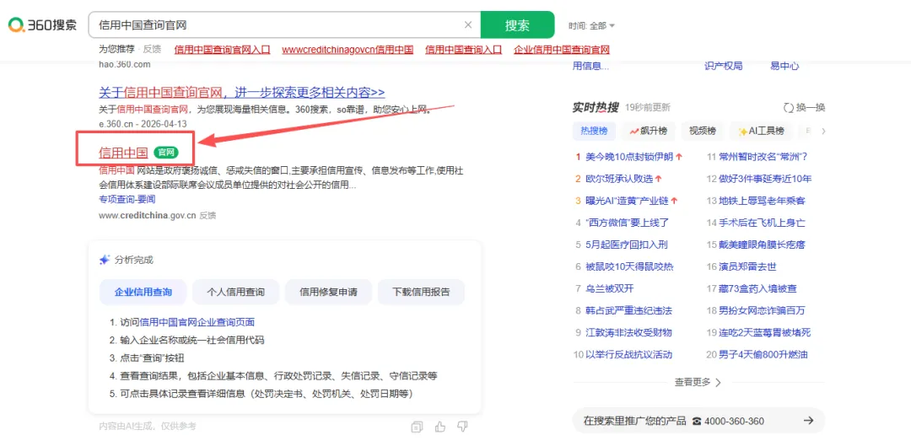This screenshot has width=911, height=441.
Task: Open hot search 江敦涛非法收受财物
Action: point(628,333)
